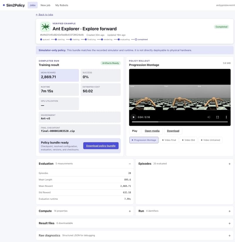Click the Estimated Cost $0.02 card
235x242 pixels.
(100, 90)
